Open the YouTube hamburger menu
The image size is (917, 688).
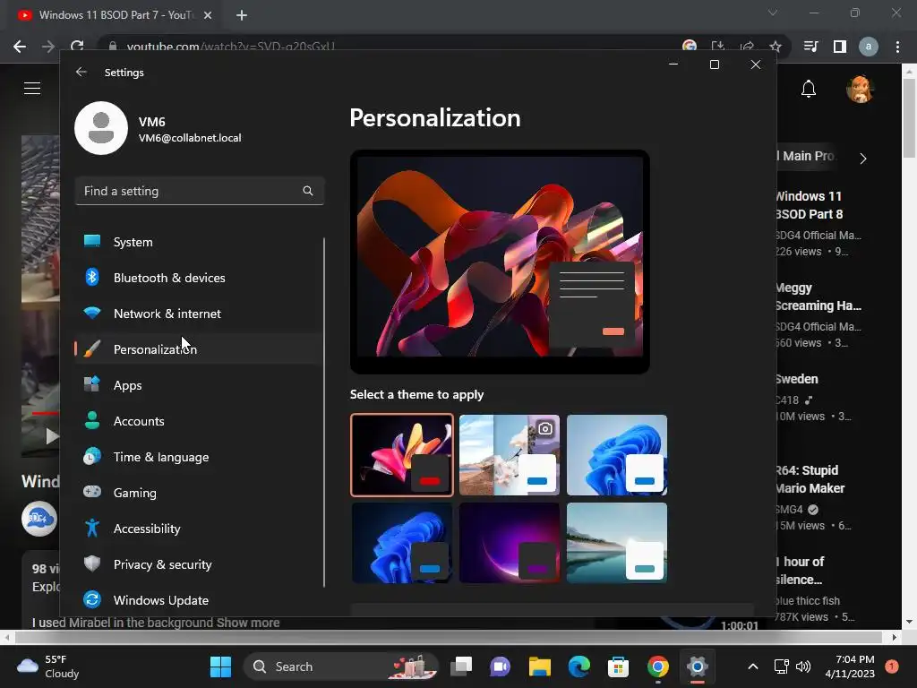32,89
